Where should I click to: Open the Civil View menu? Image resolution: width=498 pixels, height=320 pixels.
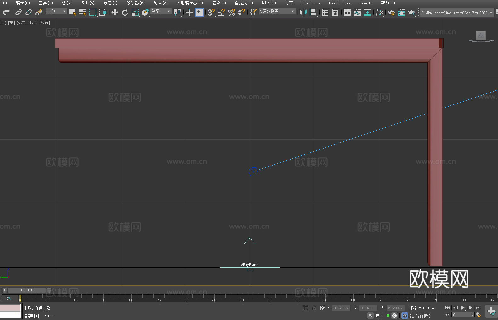340,3
